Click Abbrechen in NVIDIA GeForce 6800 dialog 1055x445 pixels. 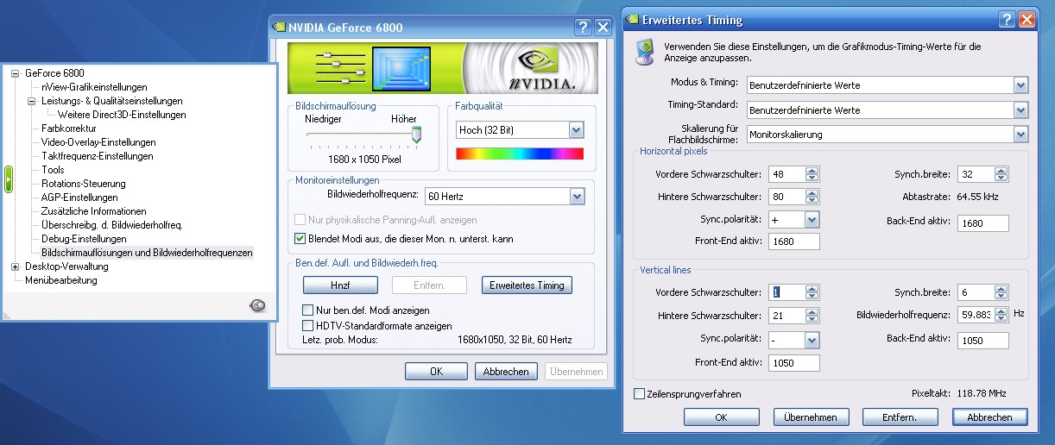tap(506, 372)
